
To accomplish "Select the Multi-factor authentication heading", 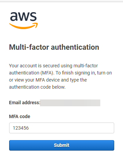I will tap(54, 47).
